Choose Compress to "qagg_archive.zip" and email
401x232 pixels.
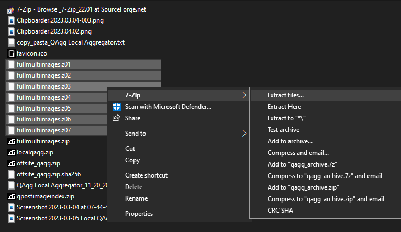click(x=326, y=199)
